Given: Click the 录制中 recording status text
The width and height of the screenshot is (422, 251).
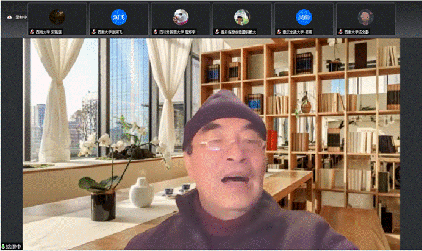Looking at the screenshot, I should click(x=21, y=18).
